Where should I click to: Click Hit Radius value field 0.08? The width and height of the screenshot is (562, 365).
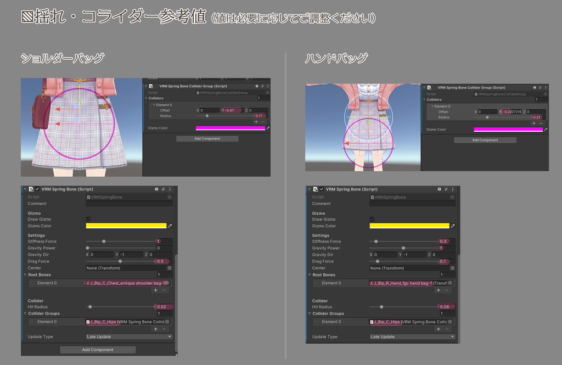click(x=447, y=307)
